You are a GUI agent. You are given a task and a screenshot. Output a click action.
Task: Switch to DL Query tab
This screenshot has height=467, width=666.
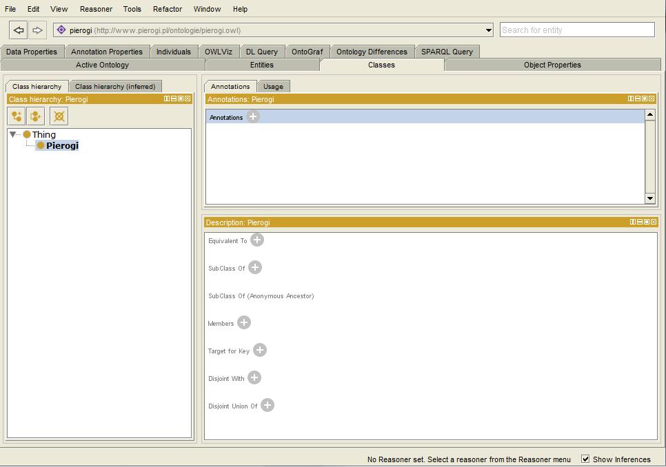click(262, 52)
